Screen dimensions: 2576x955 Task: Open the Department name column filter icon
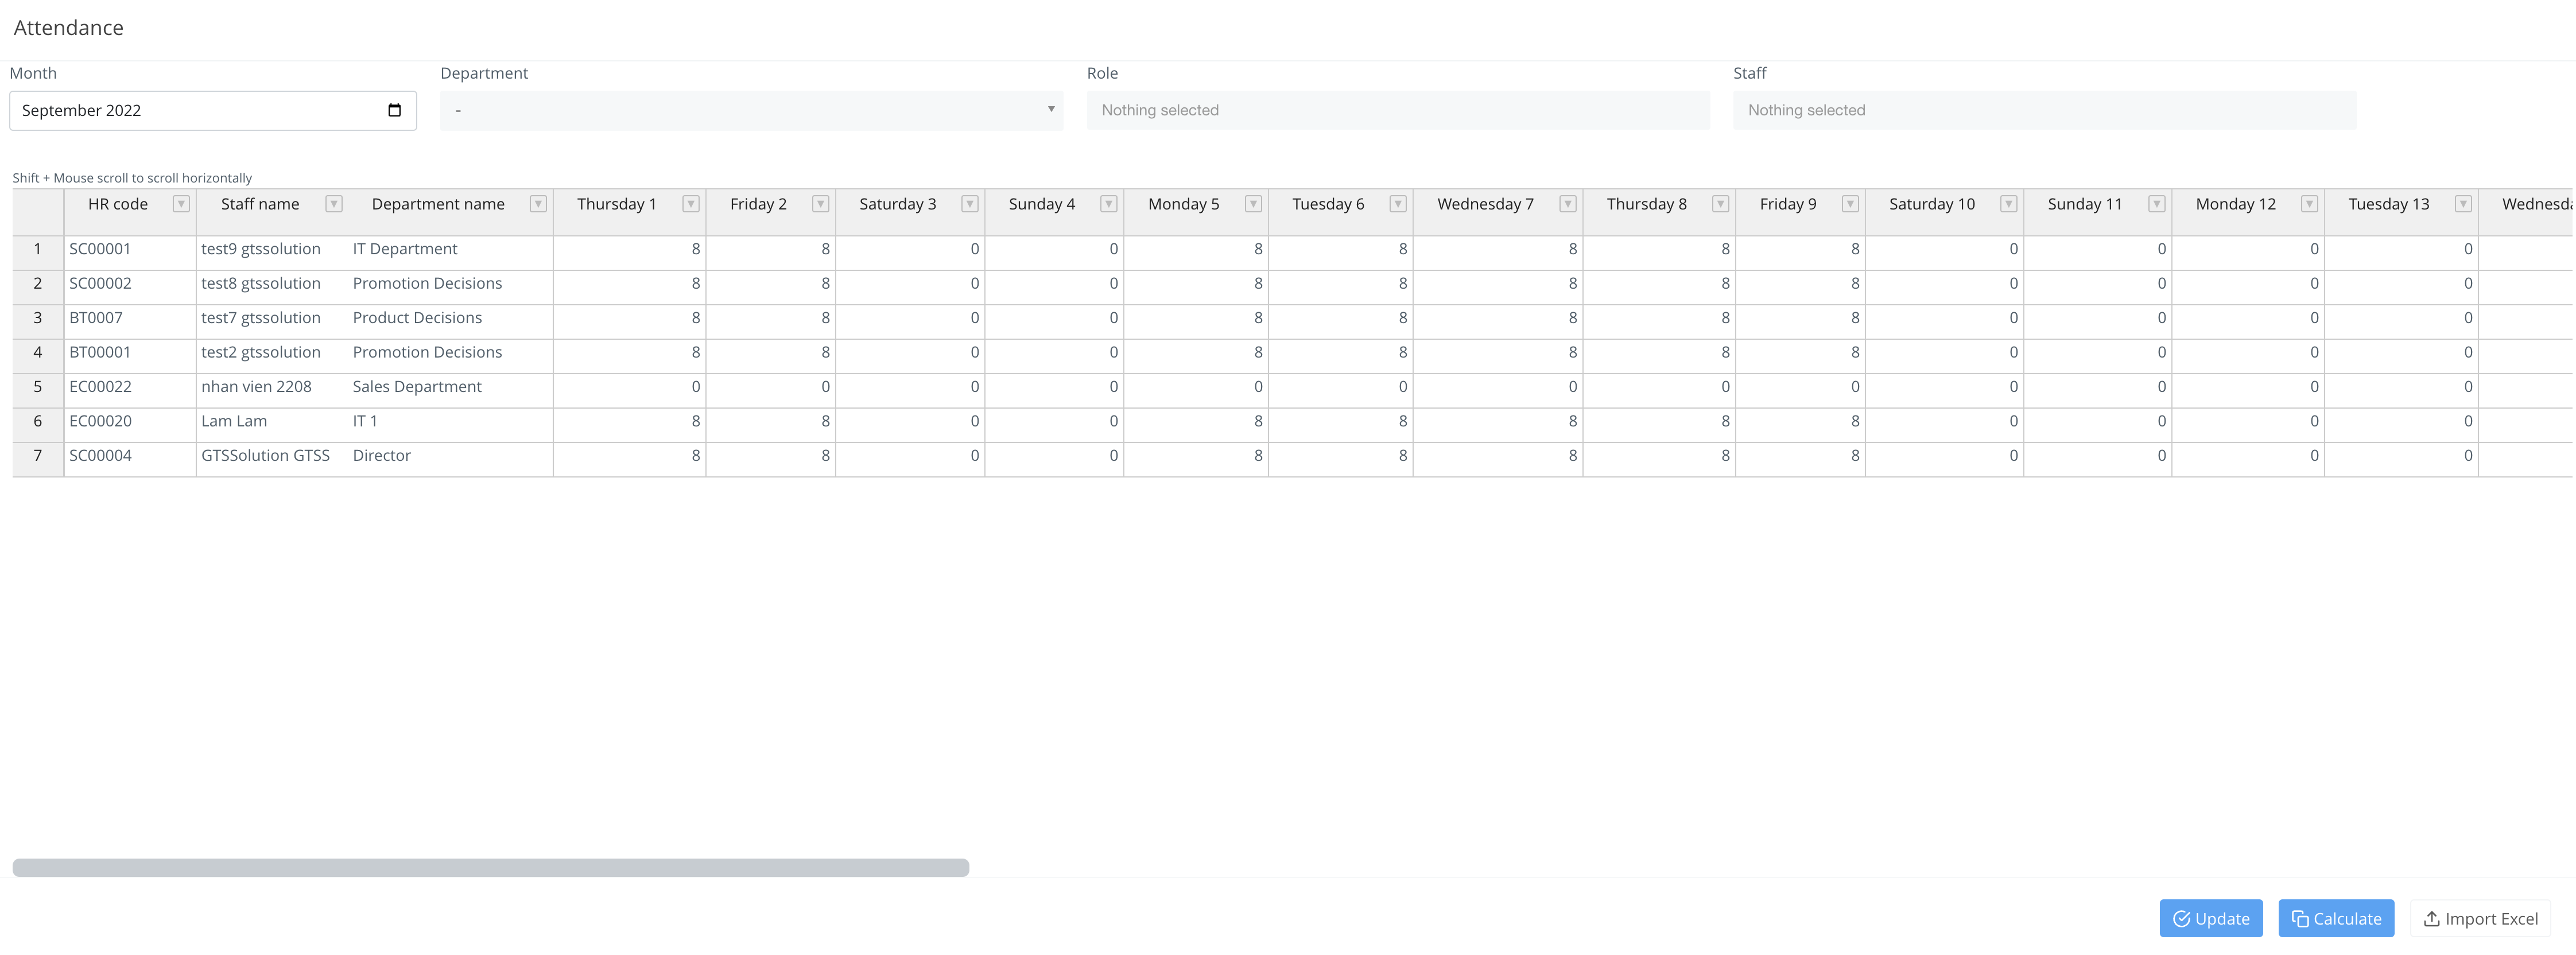pos(538,204)
